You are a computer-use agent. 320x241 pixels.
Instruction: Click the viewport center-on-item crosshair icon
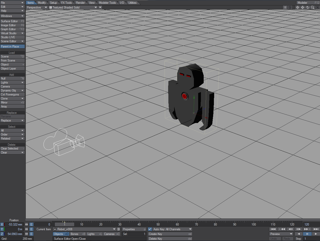[x=297, y=7]
